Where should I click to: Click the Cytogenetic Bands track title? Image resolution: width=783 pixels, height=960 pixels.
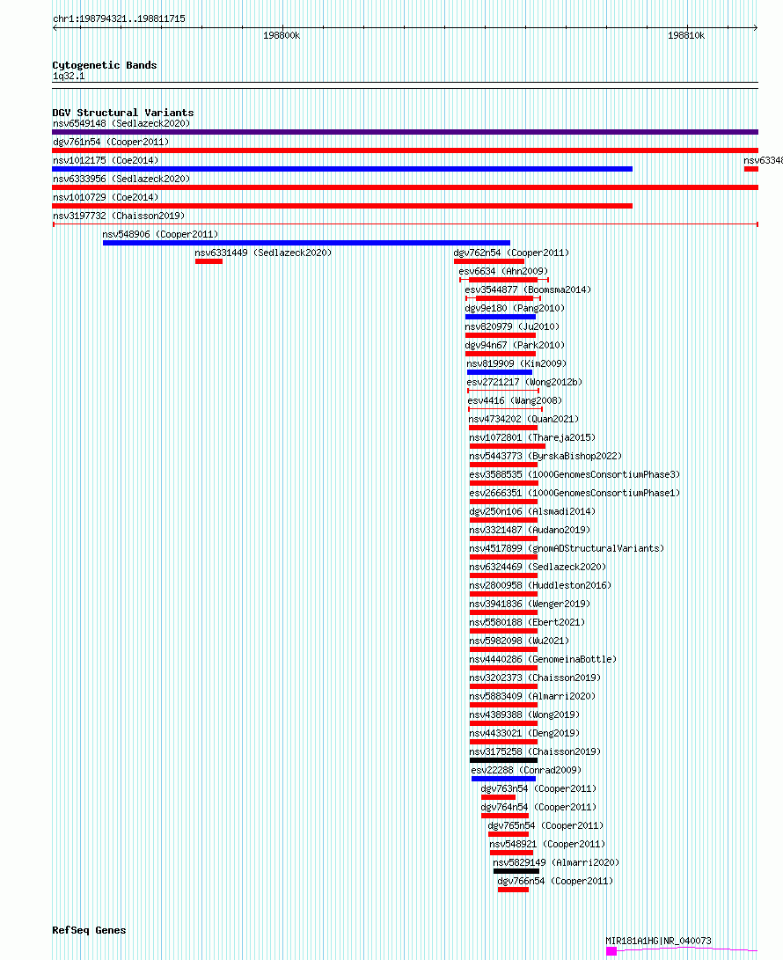[x=105, y=65]
